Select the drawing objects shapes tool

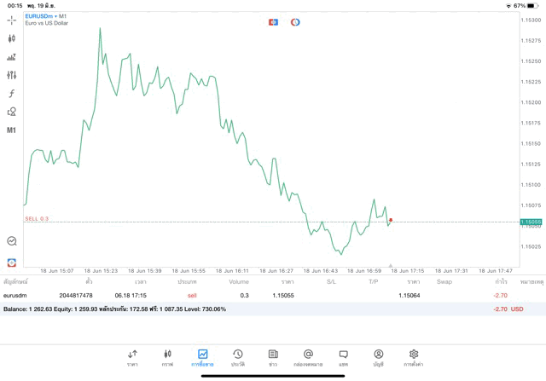[x=11, y=112]
